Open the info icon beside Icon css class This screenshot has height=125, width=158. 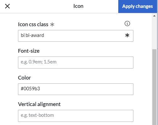tap(127, 23)
